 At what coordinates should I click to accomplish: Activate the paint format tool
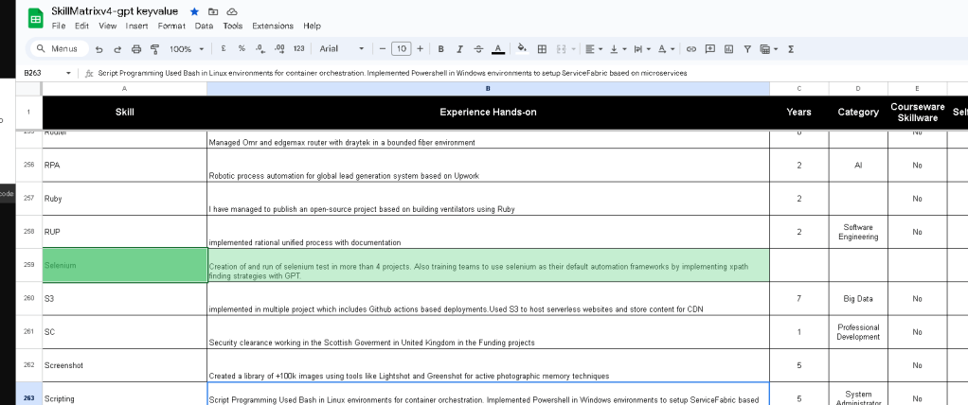(155, 48)
